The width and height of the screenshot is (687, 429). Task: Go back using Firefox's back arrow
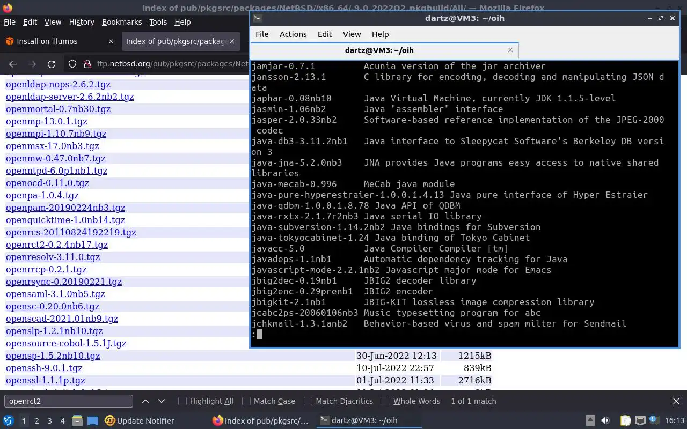coord(13,64)
